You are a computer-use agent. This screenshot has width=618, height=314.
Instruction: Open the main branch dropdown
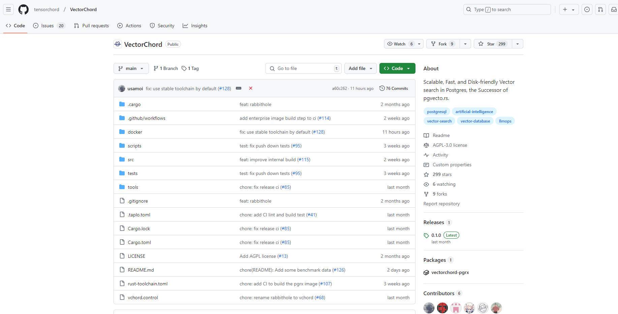(131, 68)
